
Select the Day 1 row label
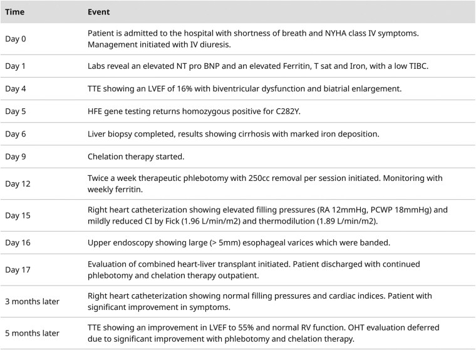point(15,66)
